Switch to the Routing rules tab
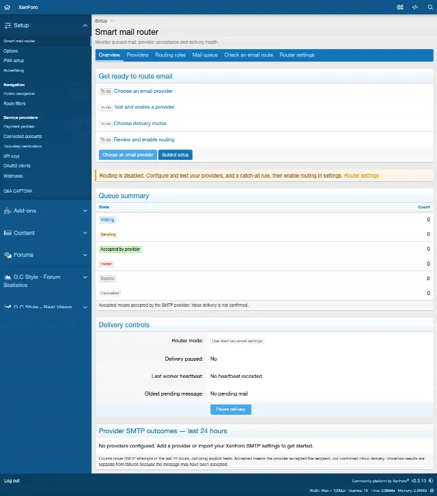The height and width of the screenshot is (496, 437). (x=171, y=55)
